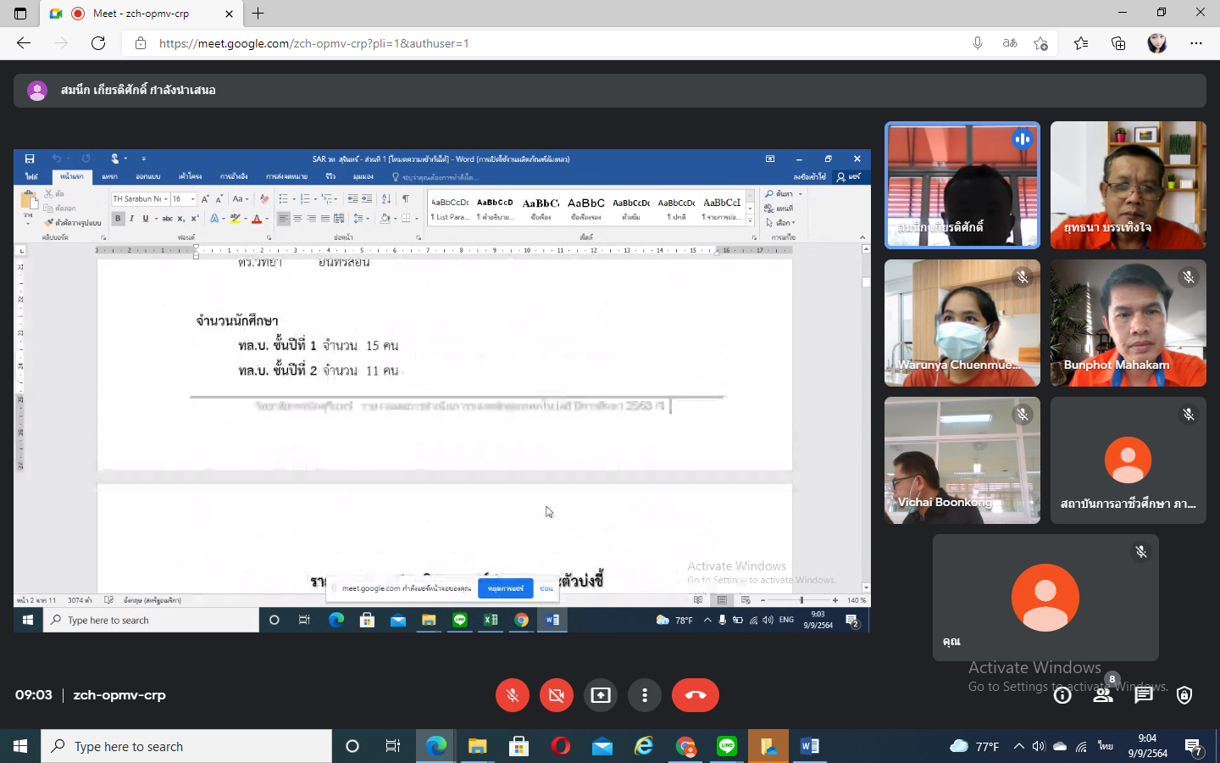The width and height of the screenshot is (1220, 763).
Task: Open the chat with everyone panel
Action: (1144, 696)
